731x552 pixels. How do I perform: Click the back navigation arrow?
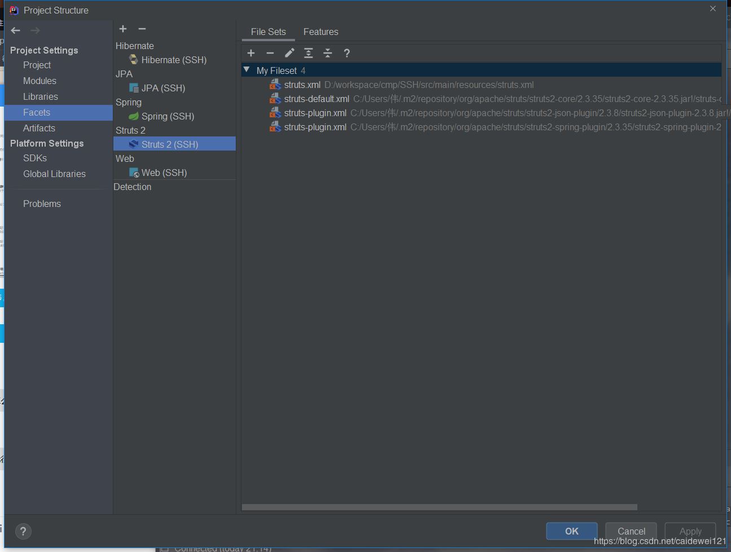pos(15,30)
